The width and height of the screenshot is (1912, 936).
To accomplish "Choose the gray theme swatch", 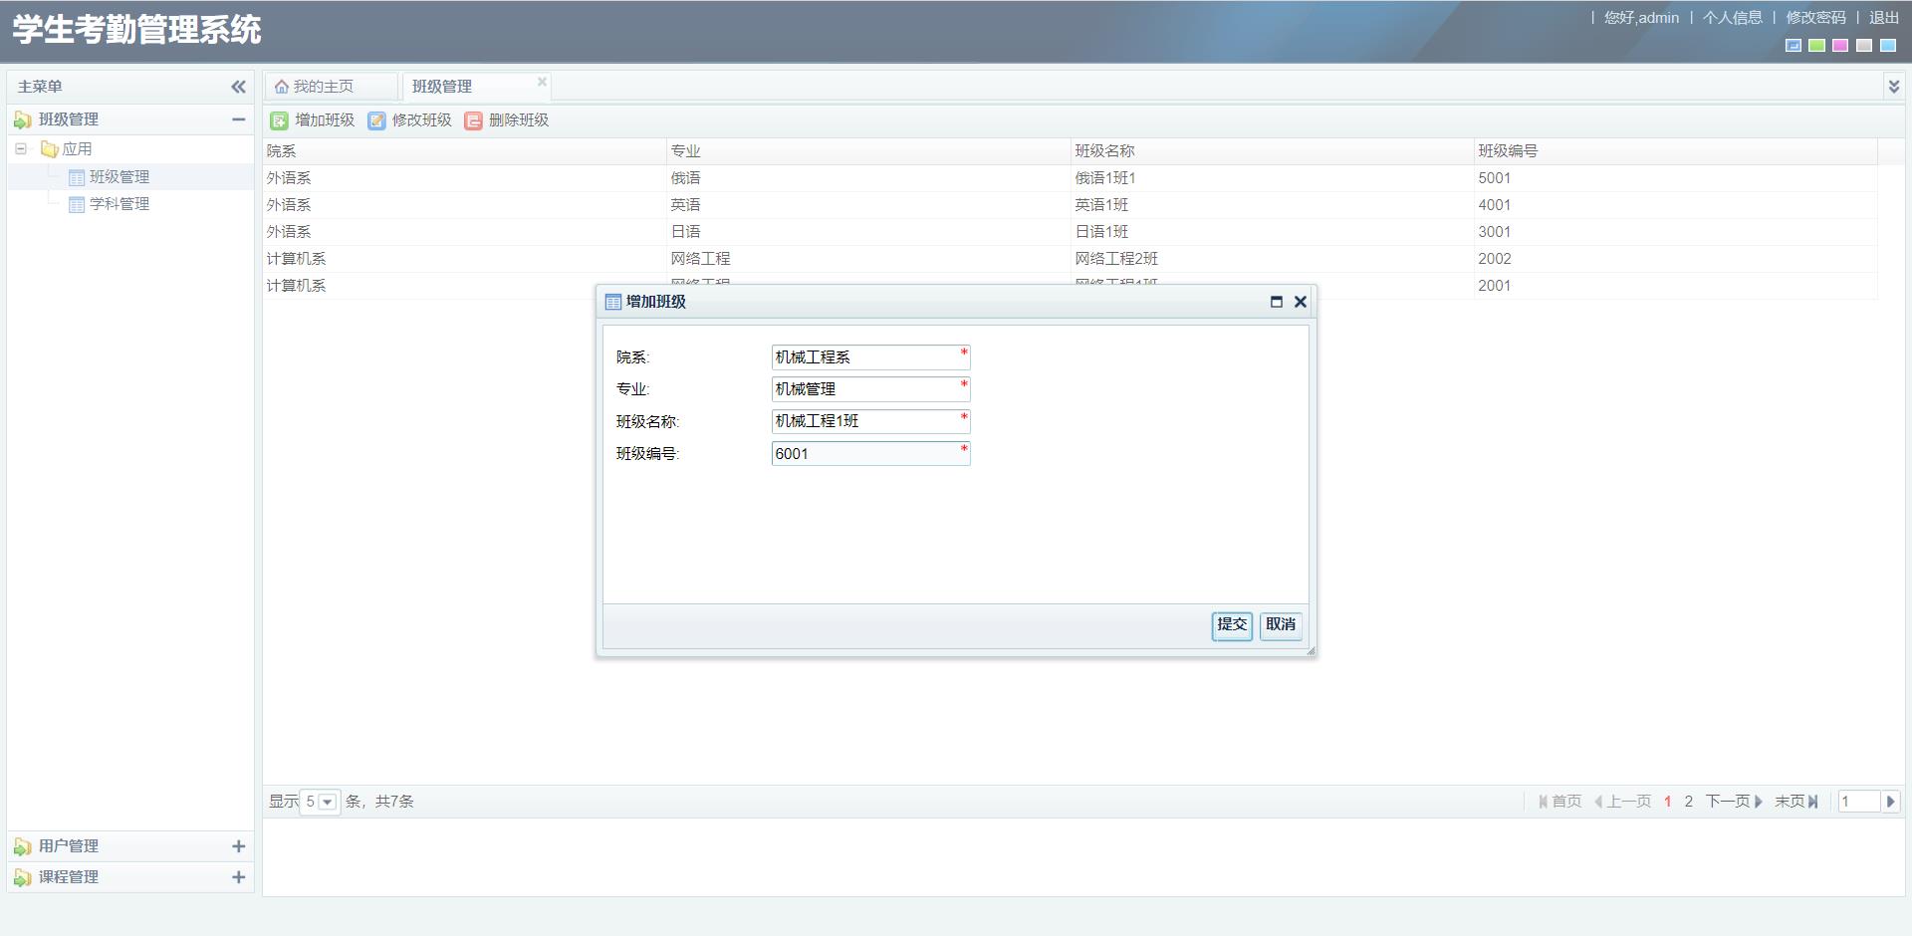I will pos(1864,46).
